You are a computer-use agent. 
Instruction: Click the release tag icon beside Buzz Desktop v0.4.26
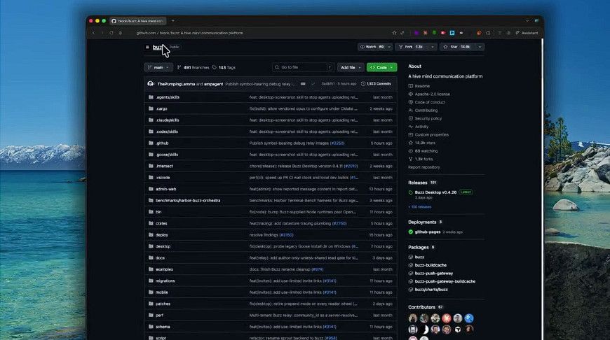point(410,192)
